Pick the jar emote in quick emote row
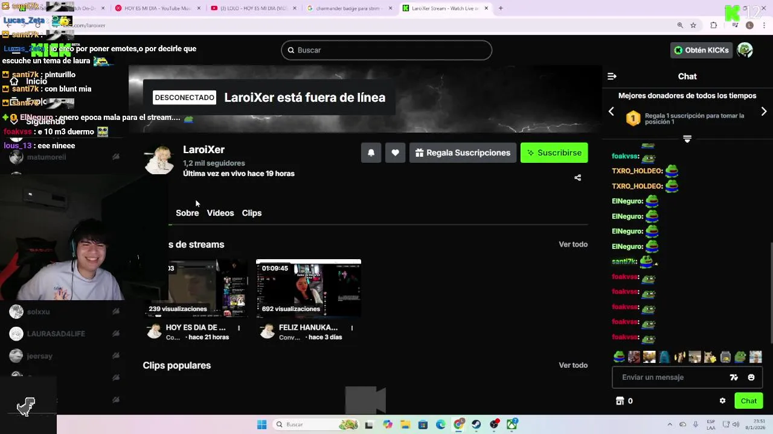The height and width of the screenshot is (434, 773). (x=725, y=357)
